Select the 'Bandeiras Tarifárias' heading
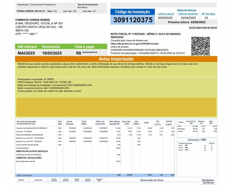 (x=208, y=182)
